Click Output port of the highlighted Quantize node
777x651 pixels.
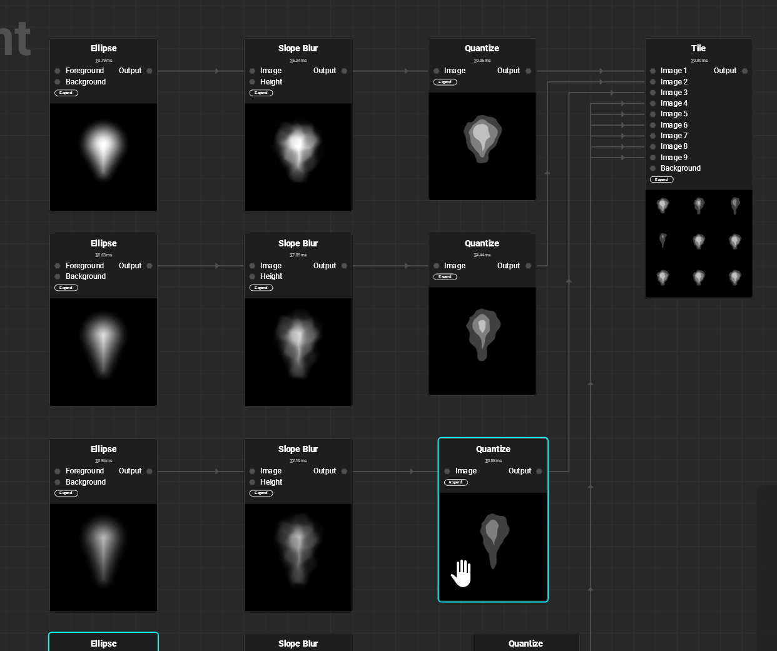tap(539, 472)
